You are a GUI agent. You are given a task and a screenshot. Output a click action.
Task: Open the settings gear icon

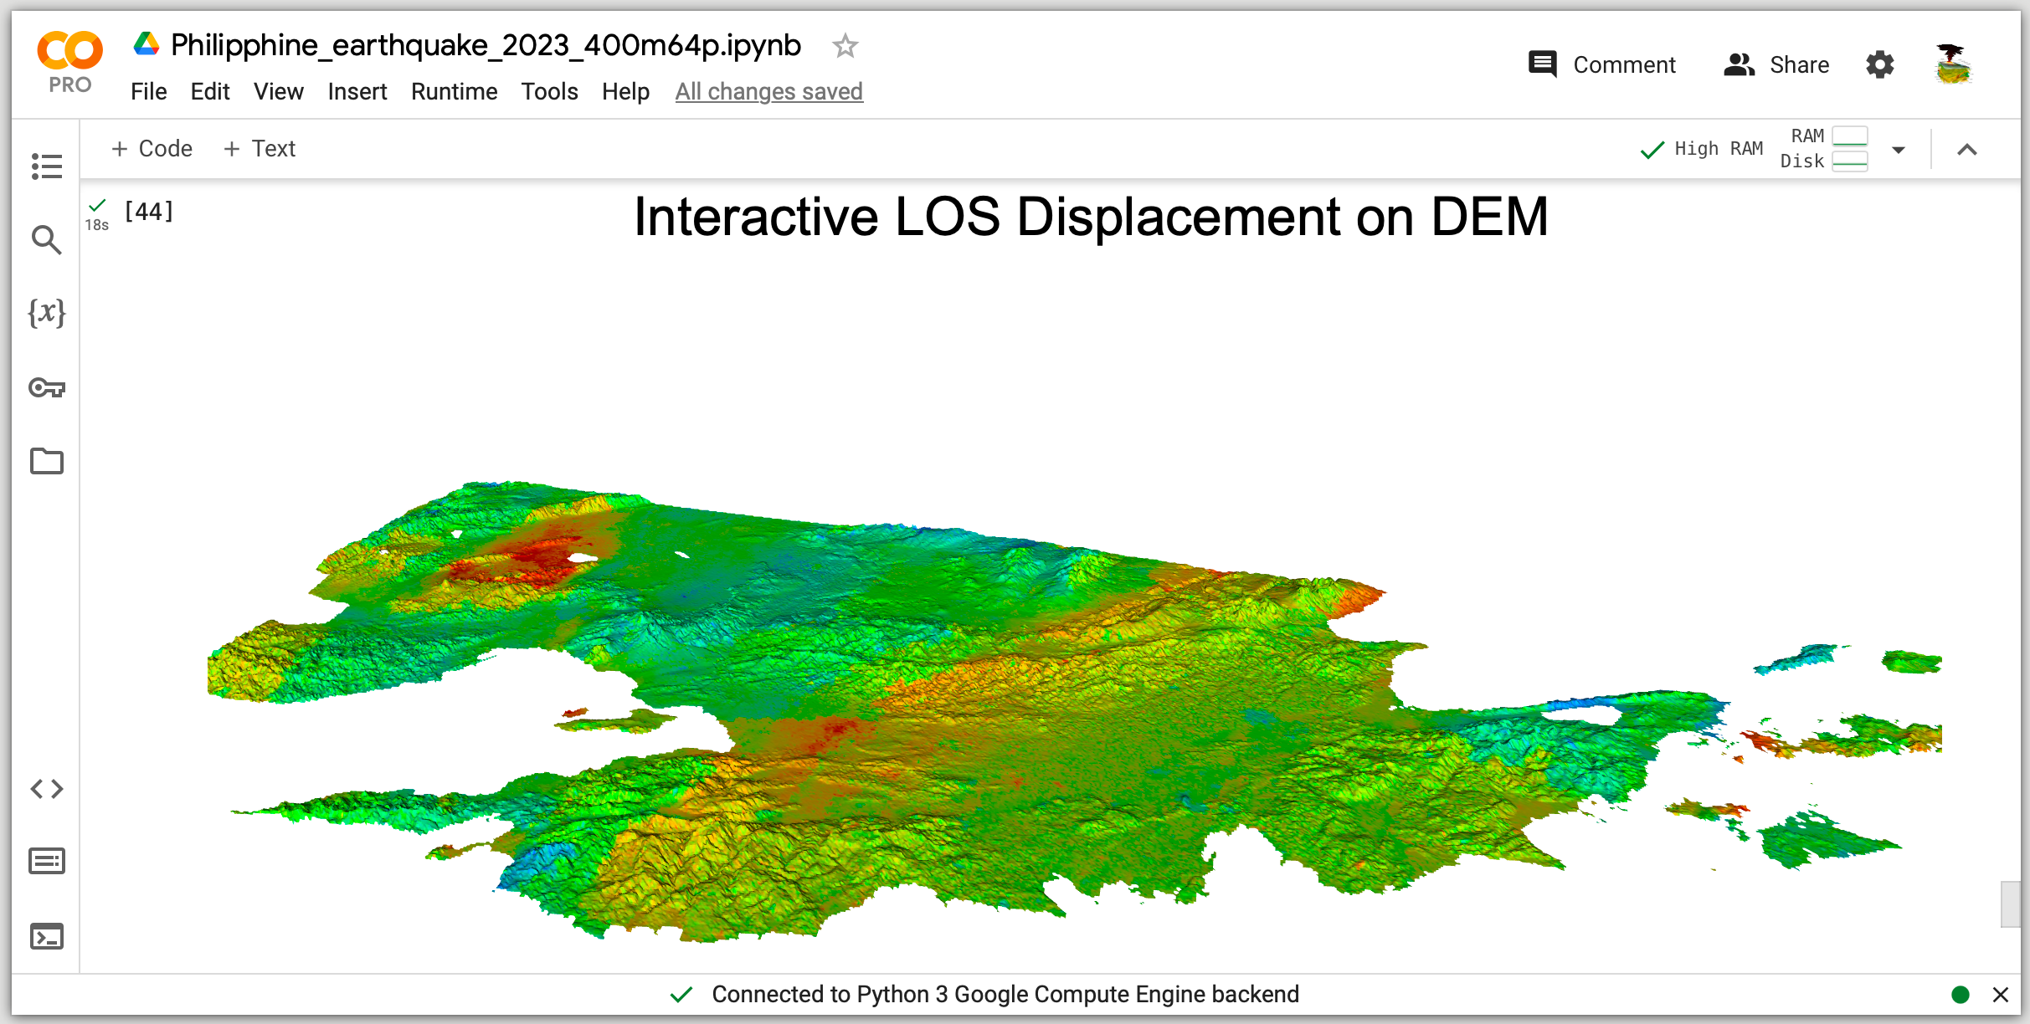point(1879,64)
